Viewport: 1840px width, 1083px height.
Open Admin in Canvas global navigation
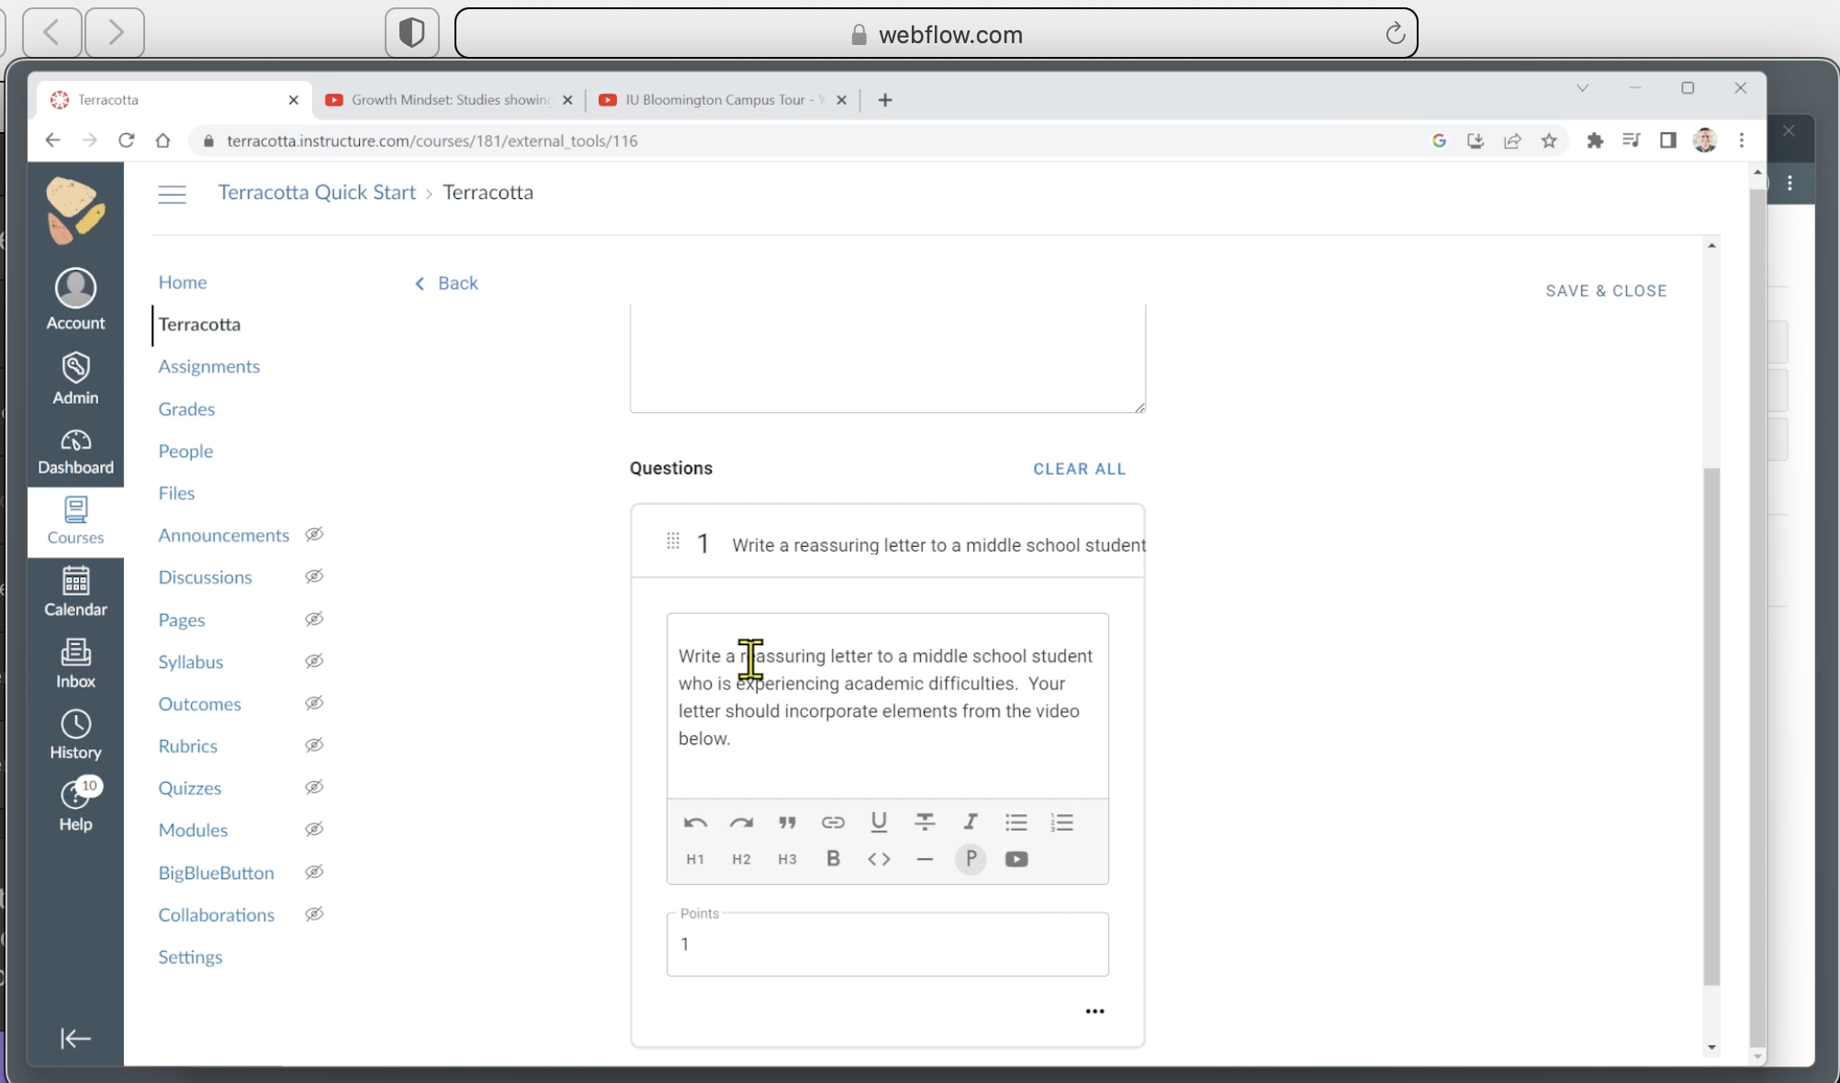(x=75, y=378)
